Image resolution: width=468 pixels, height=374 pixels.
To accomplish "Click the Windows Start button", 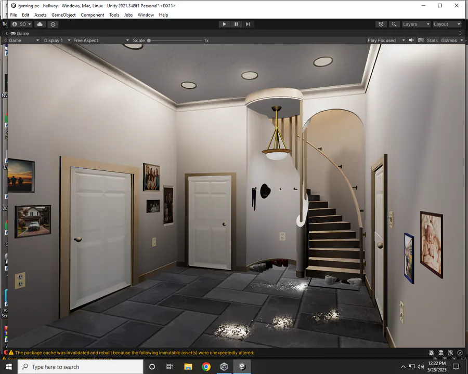I will point(9,367).
